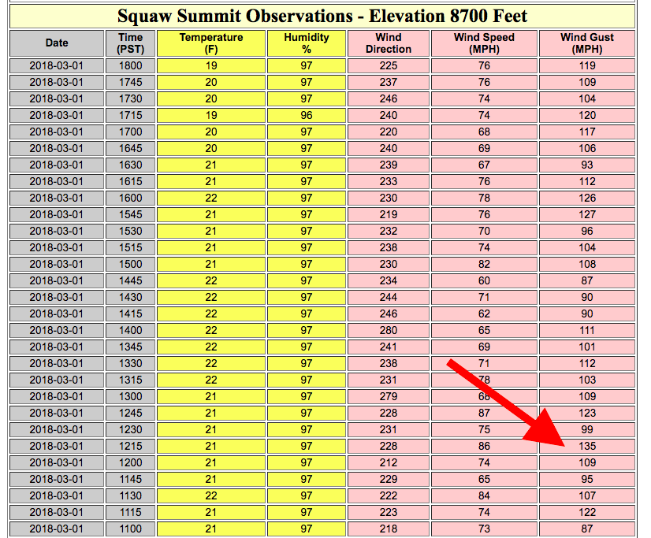651x538 pixels.
Task: Click time cell '1345'
Action: [130, 347]
